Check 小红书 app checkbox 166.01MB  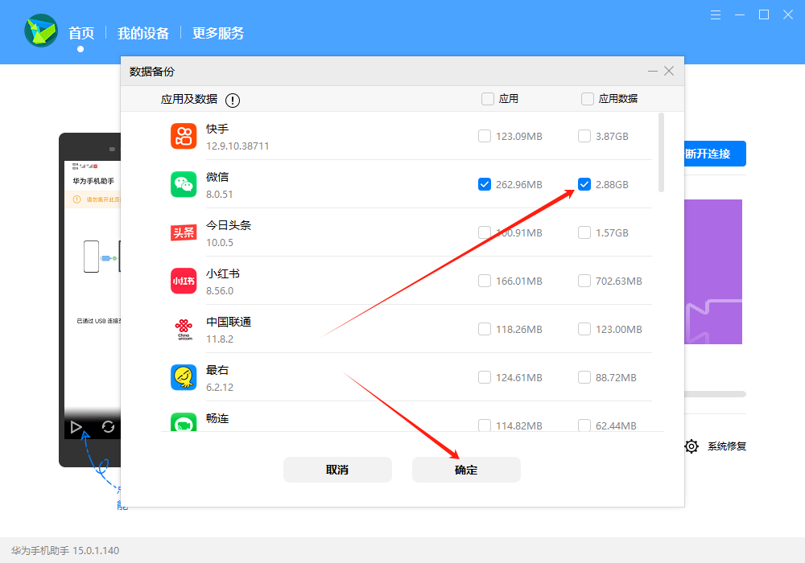[484, 281]
